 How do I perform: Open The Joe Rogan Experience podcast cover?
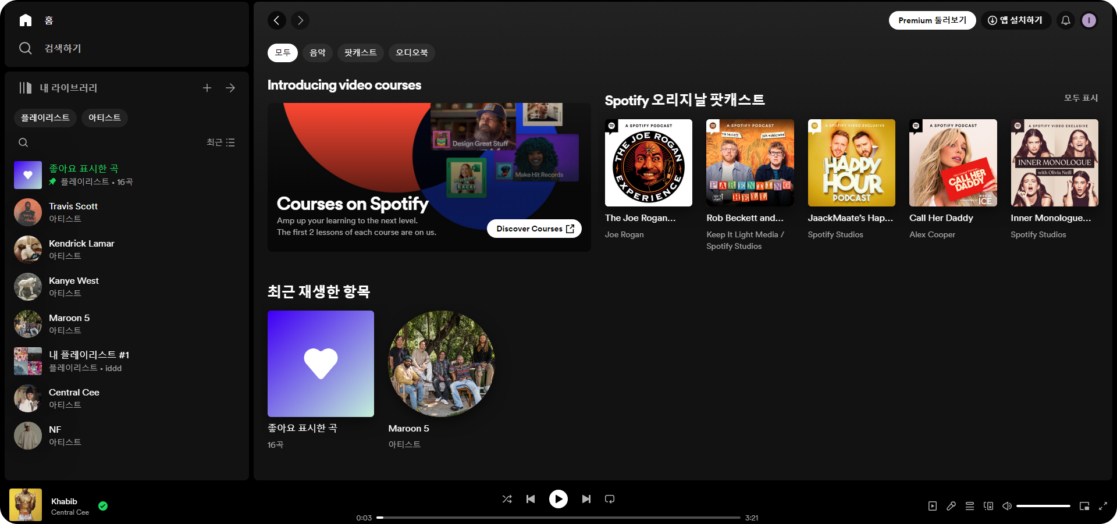(x=649, y=163)
